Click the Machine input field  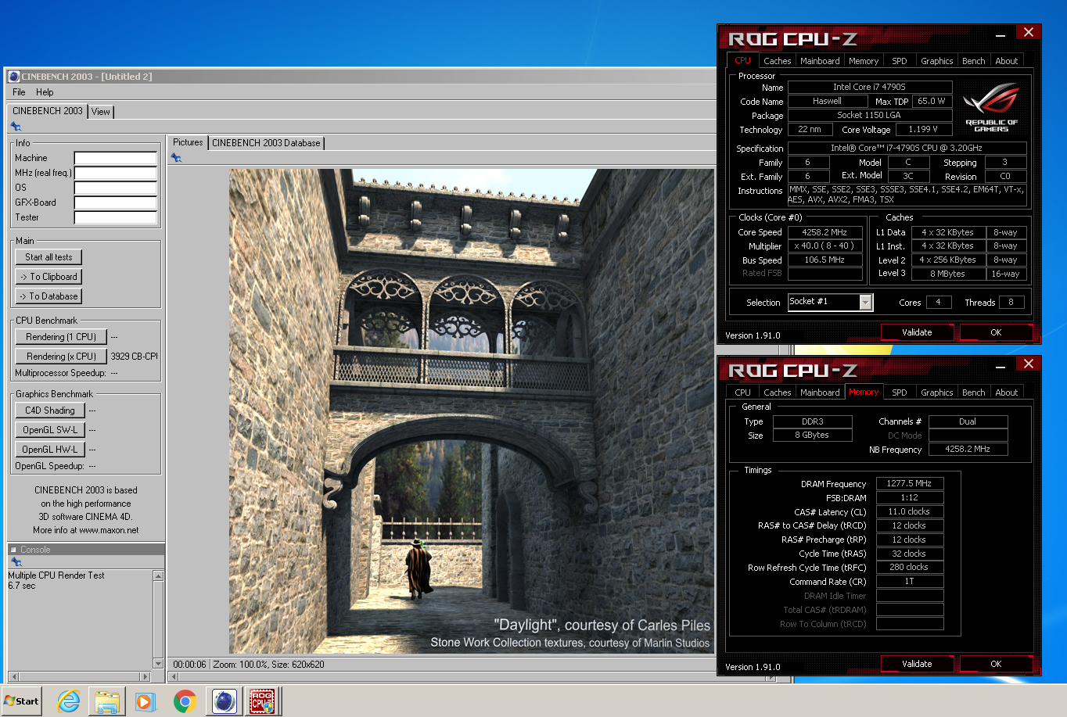click(x=116, y=158)
